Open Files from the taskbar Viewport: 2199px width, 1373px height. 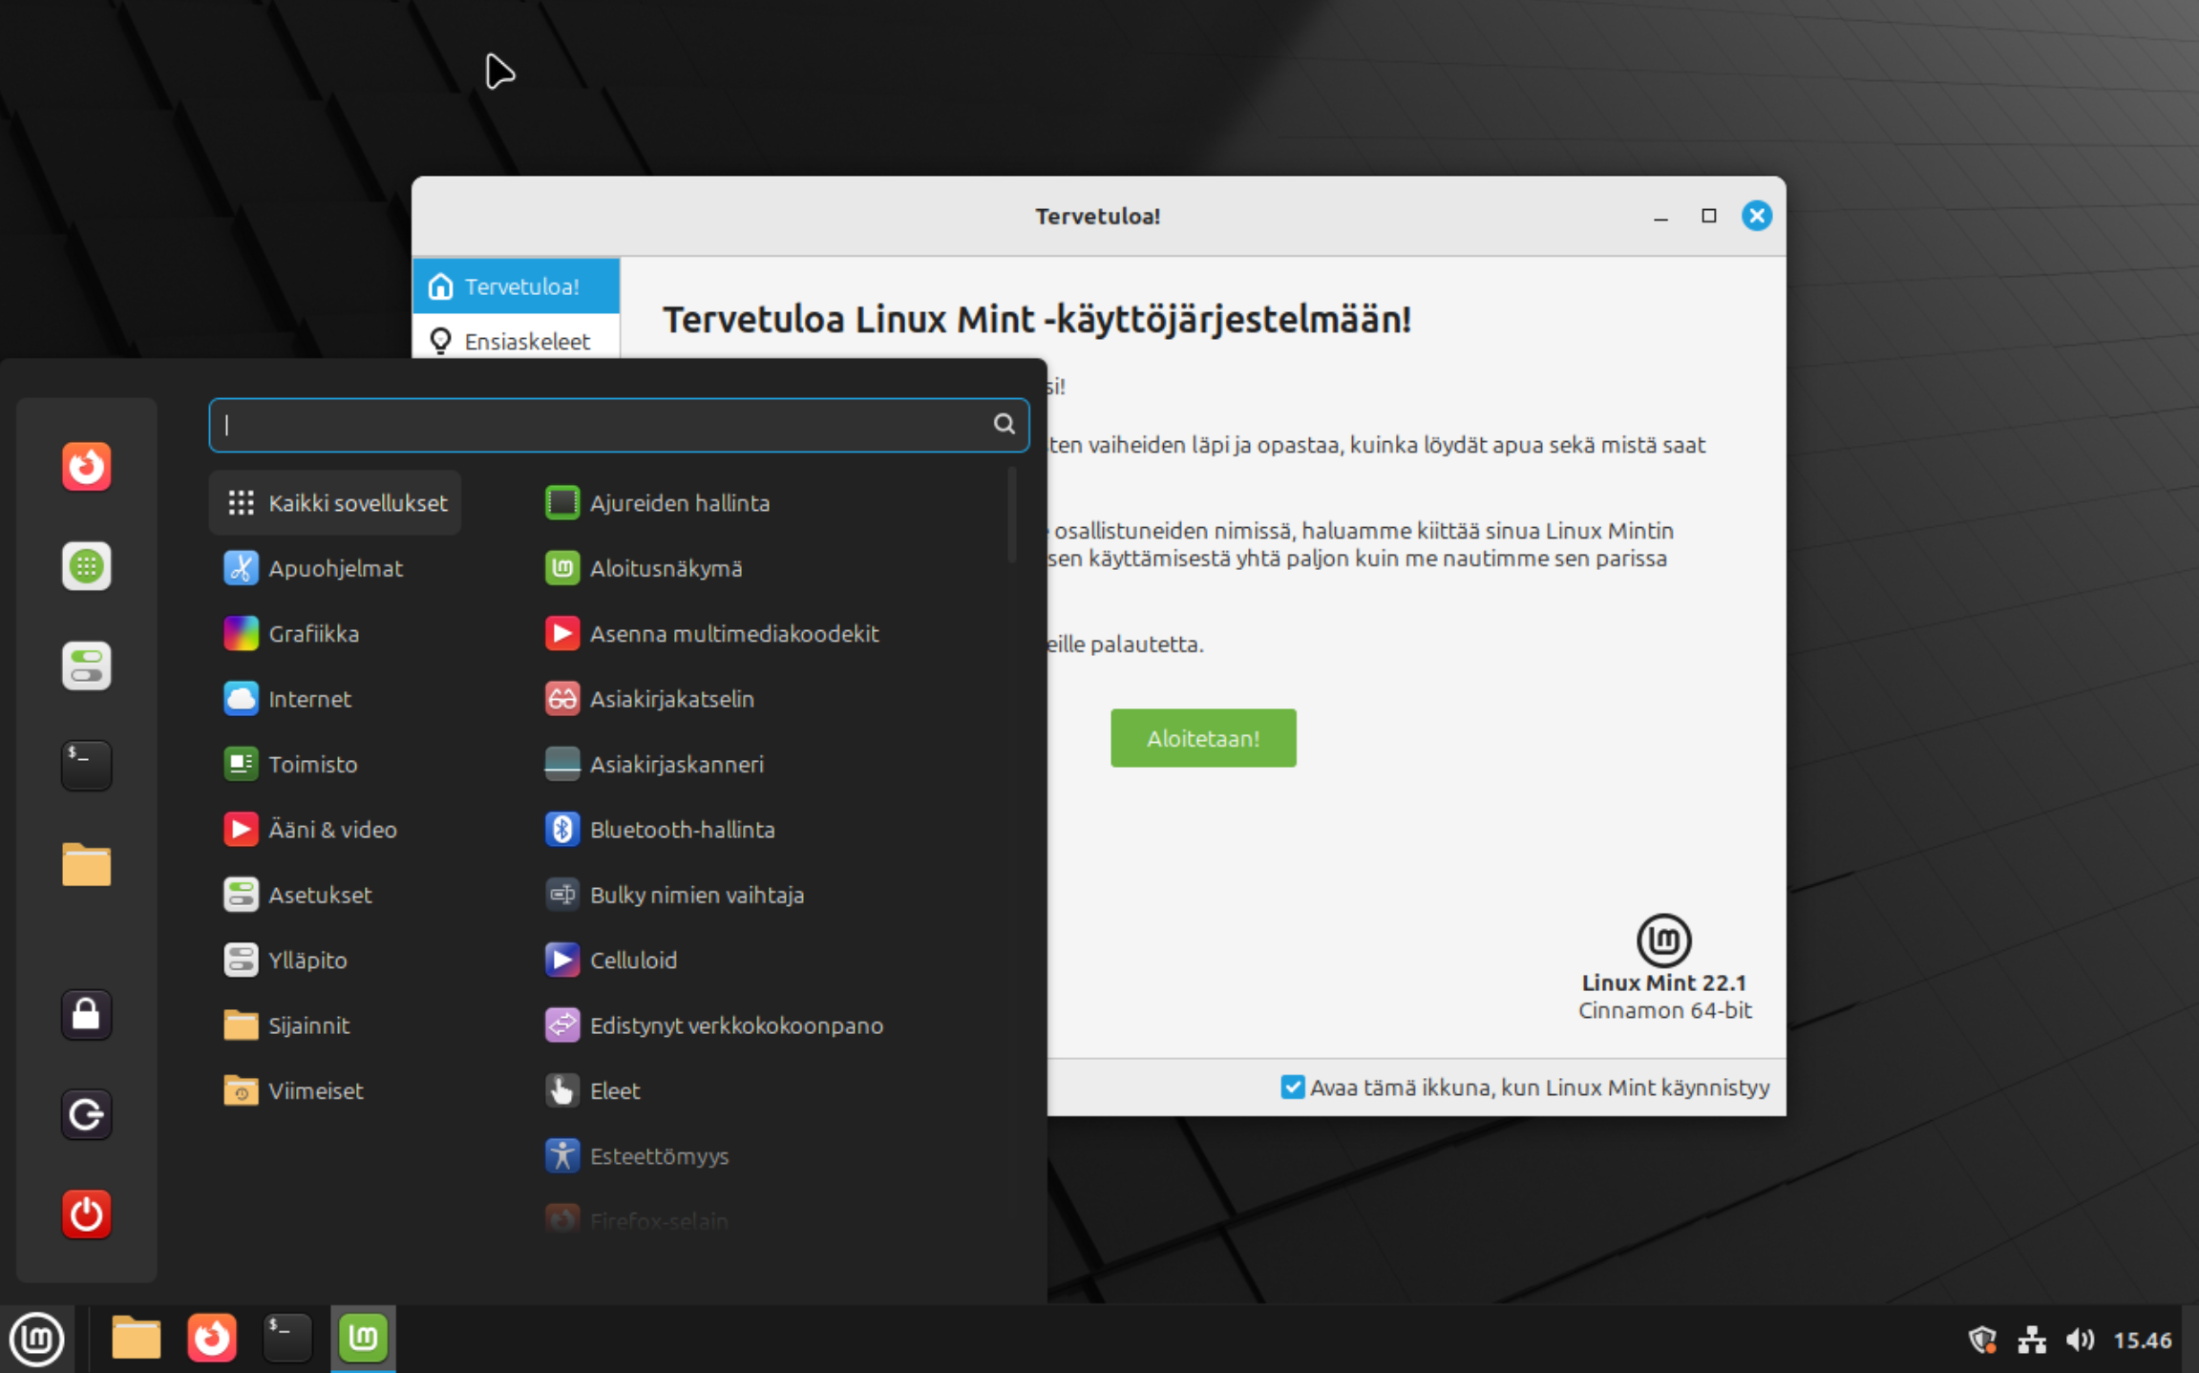pyautogui.click(x=136, y=1338)
